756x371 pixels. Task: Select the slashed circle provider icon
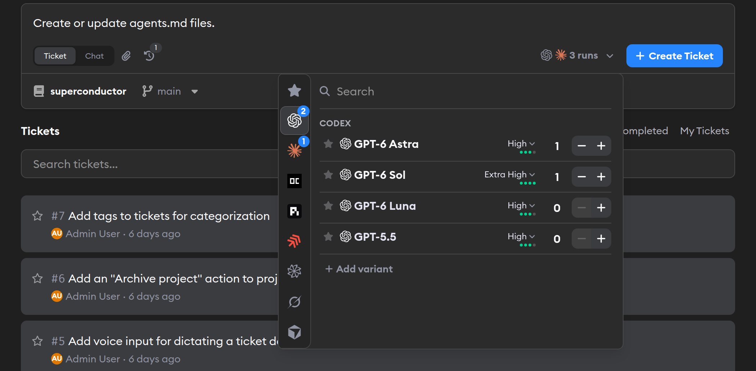[x=294, y=302]
